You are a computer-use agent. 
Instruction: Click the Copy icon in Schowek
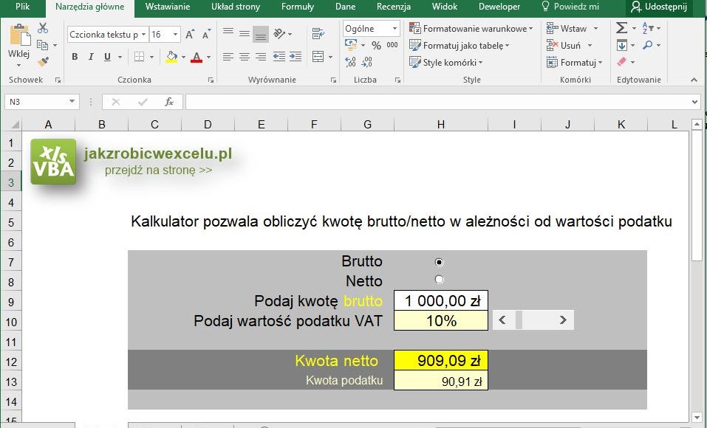pos(42,45)
